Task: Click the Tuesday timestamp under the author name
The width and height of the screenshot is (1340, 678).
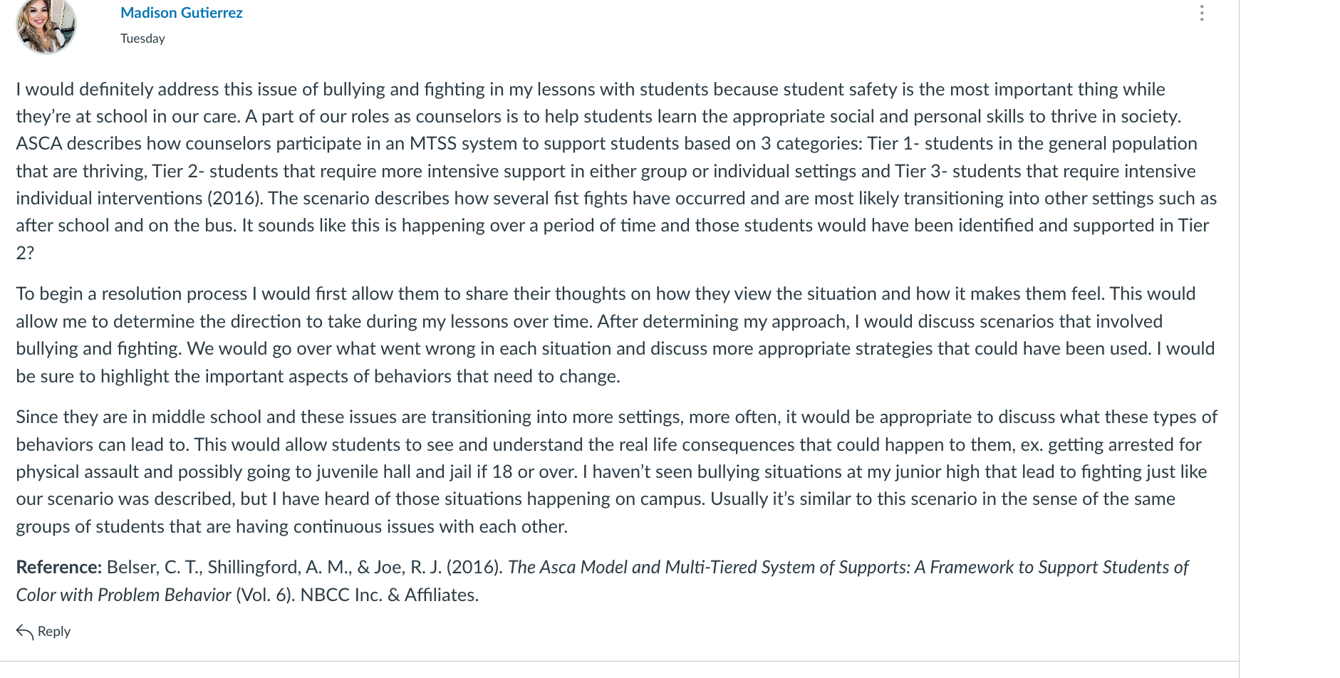Action: pyautogui.click(x=142, y=38)
